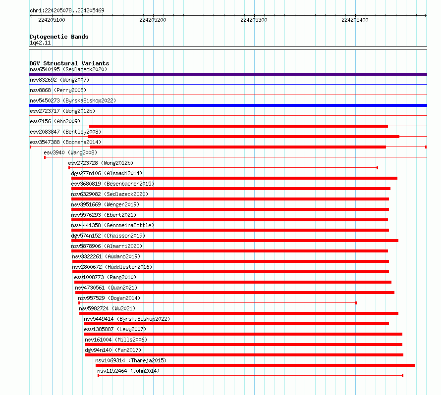
Task: Open nsv6329082 (Sedlazeck2020) variant
Action: [x=110, y=194]
